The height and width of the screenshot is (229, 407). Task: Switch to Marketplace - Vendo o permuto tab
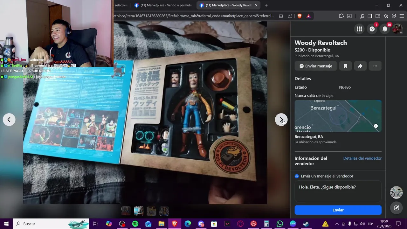[163, 5]
